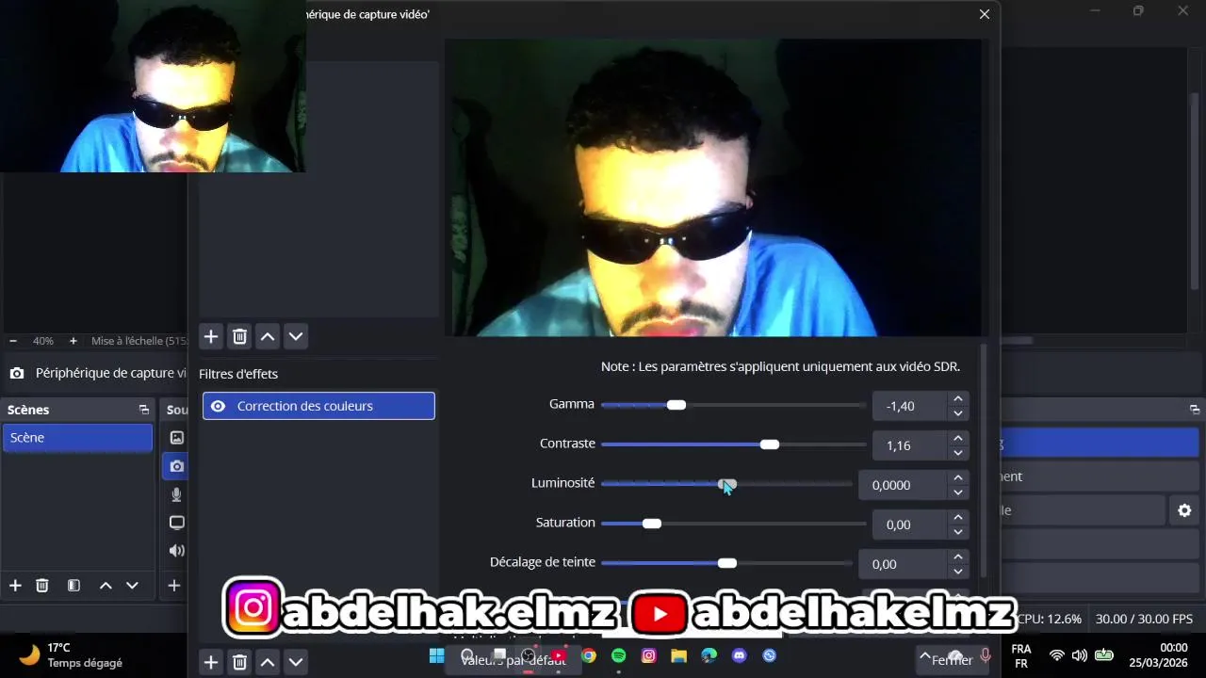
Task: Open Discord from the taskbar
Action: pos(740,655)
